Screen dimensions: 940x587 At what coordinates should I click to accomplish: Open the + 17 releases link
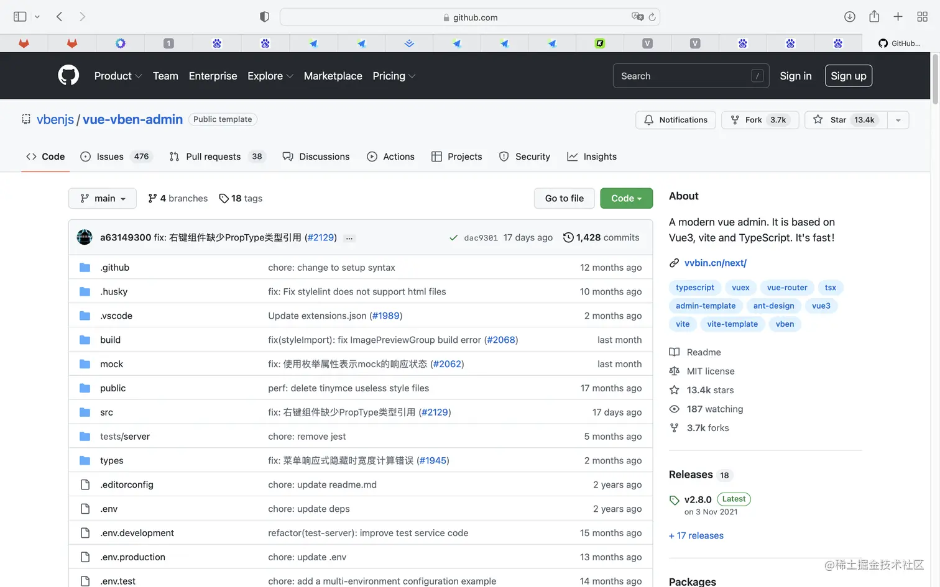pyautogui.click(x=696, y=535)
